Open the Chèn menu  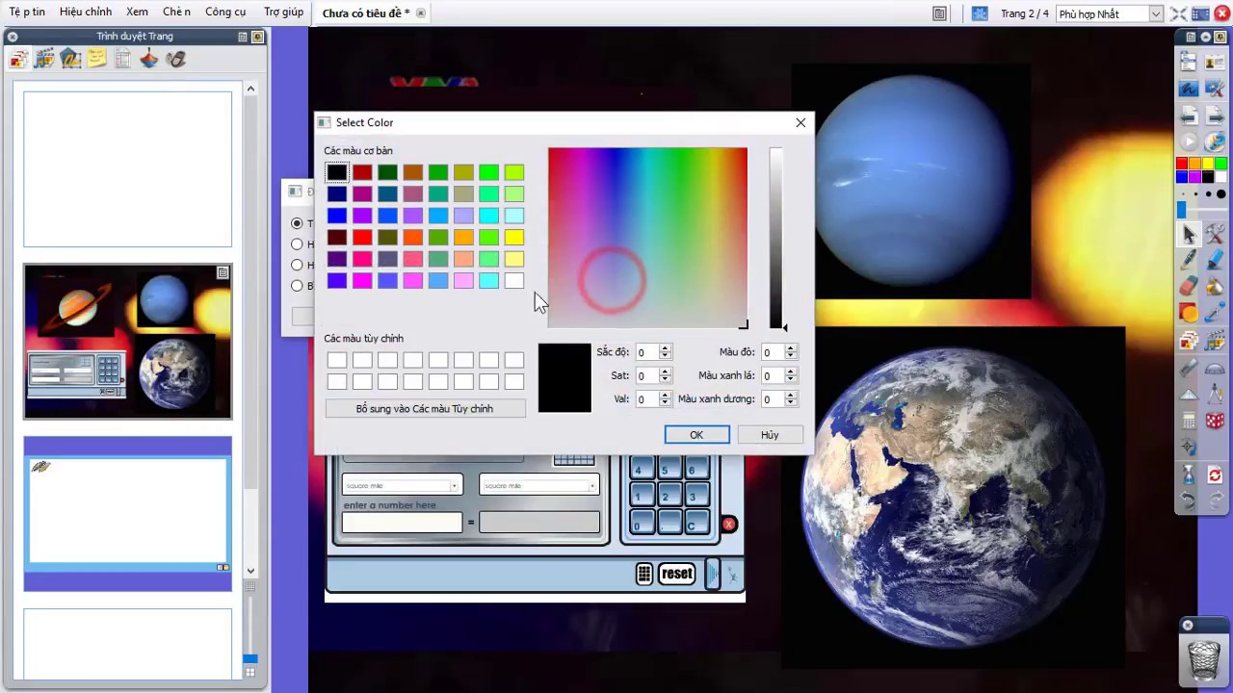(x=176, y=13)
